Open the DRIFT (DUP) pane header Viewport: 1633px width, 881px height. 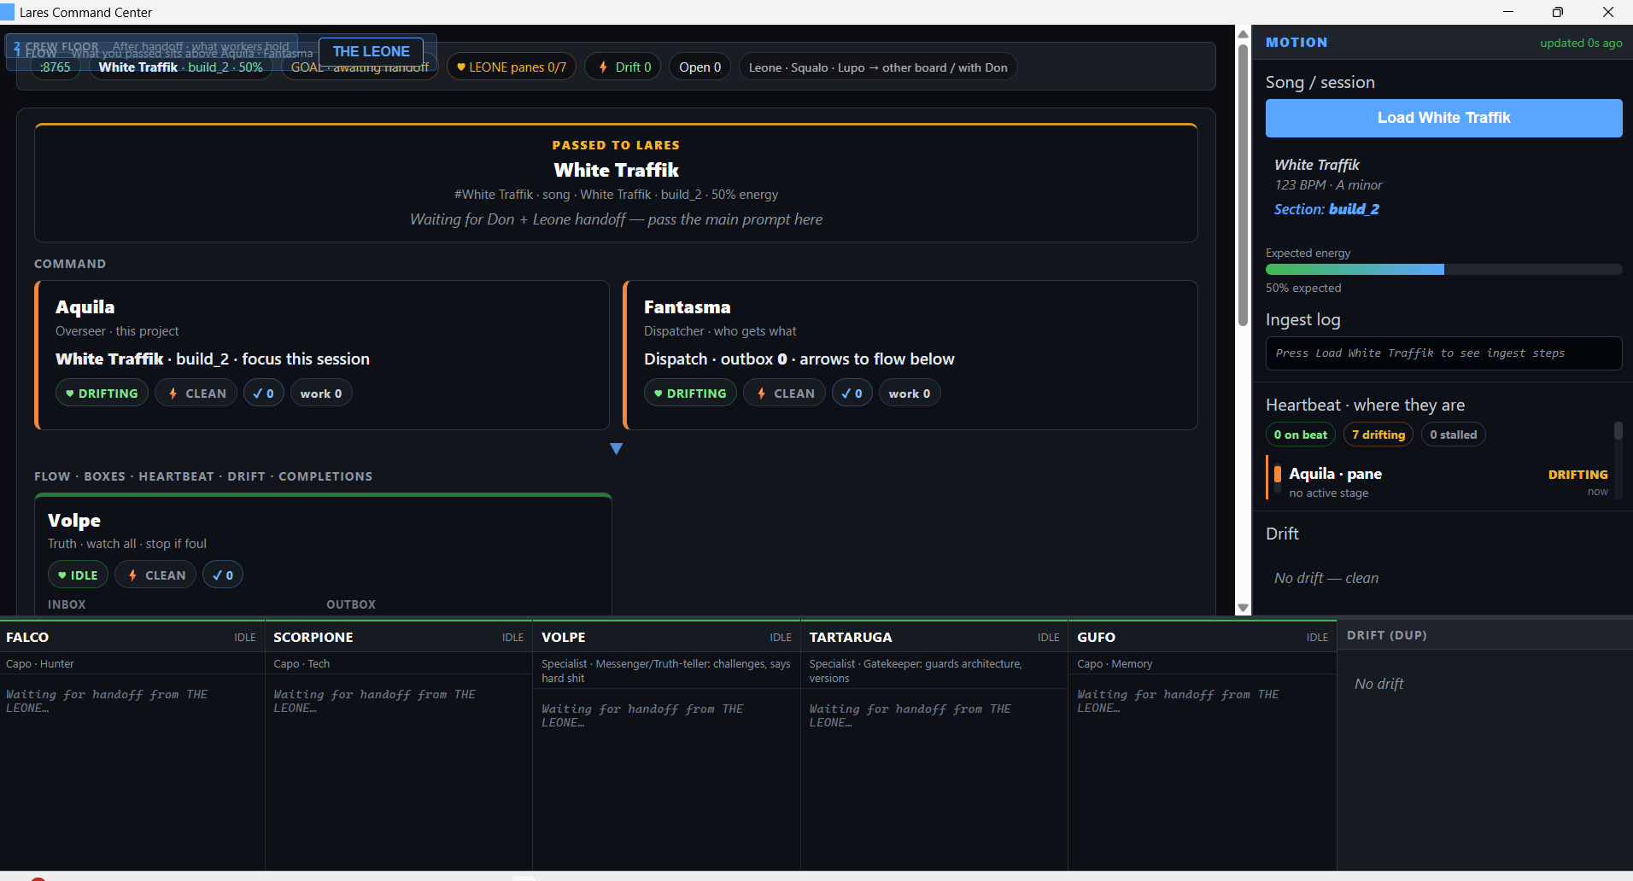click(x=1484, y=636)
